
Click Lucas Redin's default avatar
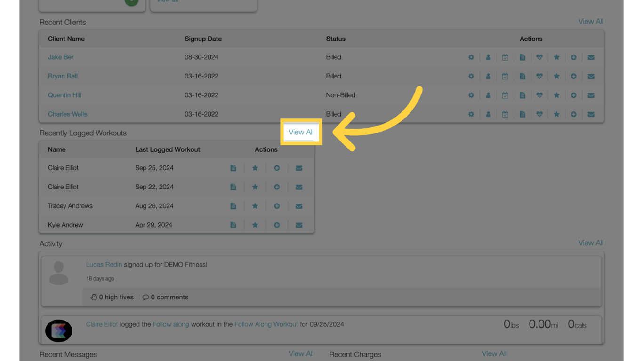pos(59,273)
